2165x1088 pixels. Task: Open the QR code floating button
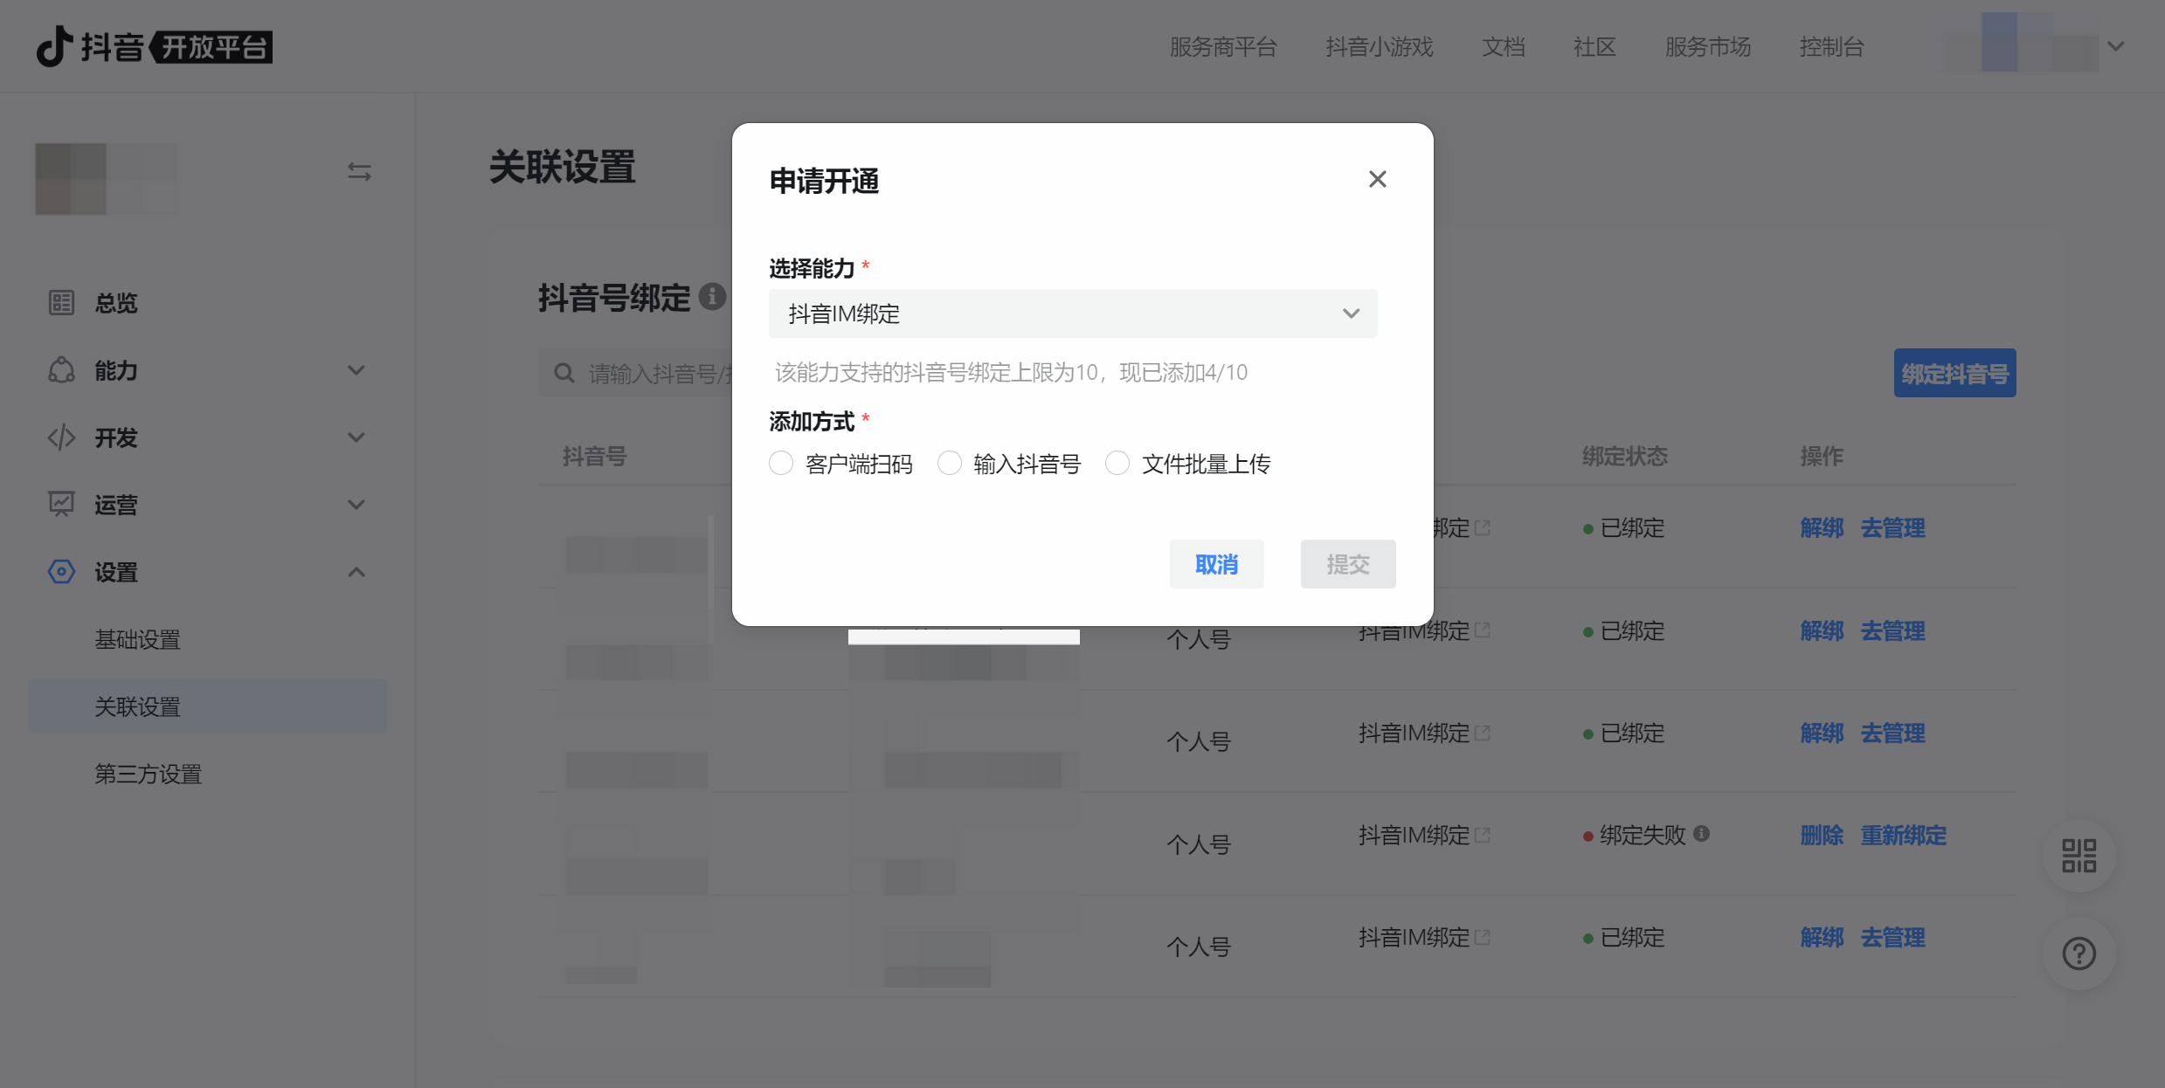pos(2079,856)
